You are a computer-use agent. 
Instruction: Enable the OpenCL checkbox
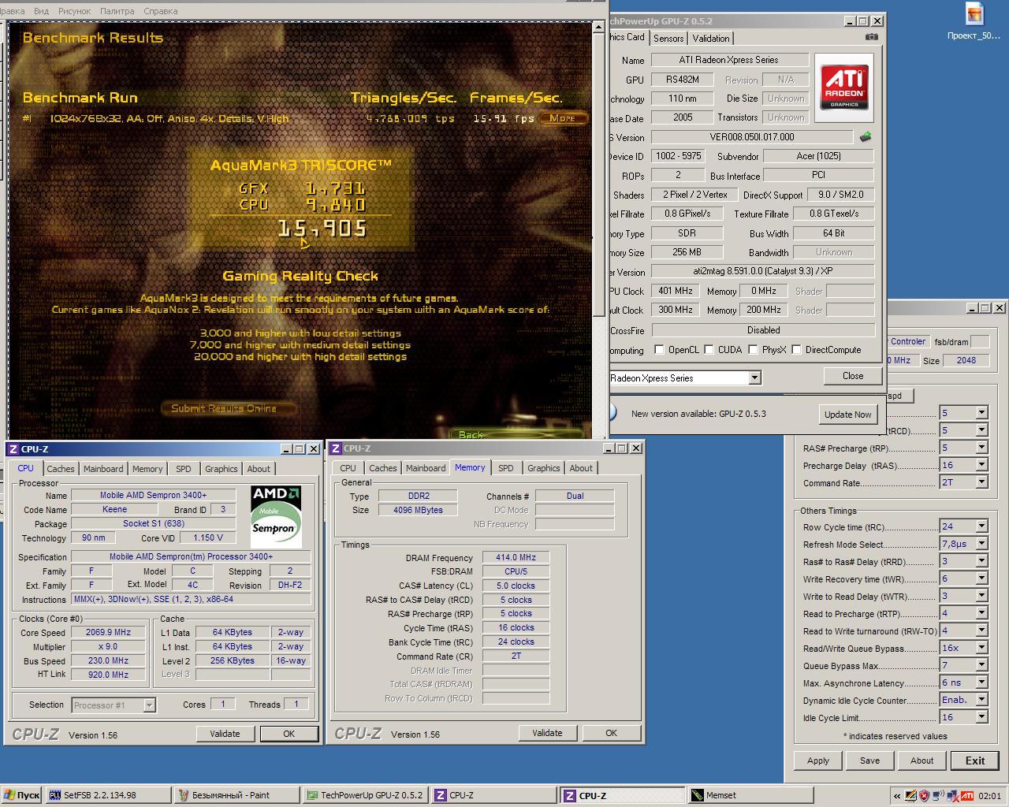(659, 350)
